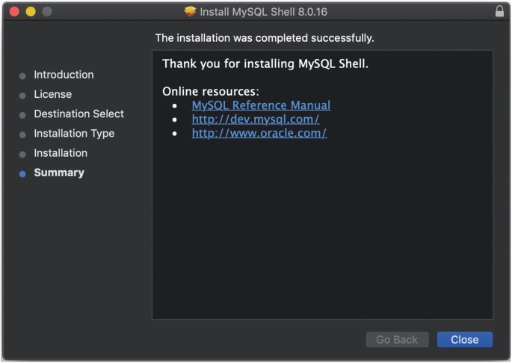Click the lock icon in title bar
The height and width of the screenshot is (363, 512).
coord(499,11)
